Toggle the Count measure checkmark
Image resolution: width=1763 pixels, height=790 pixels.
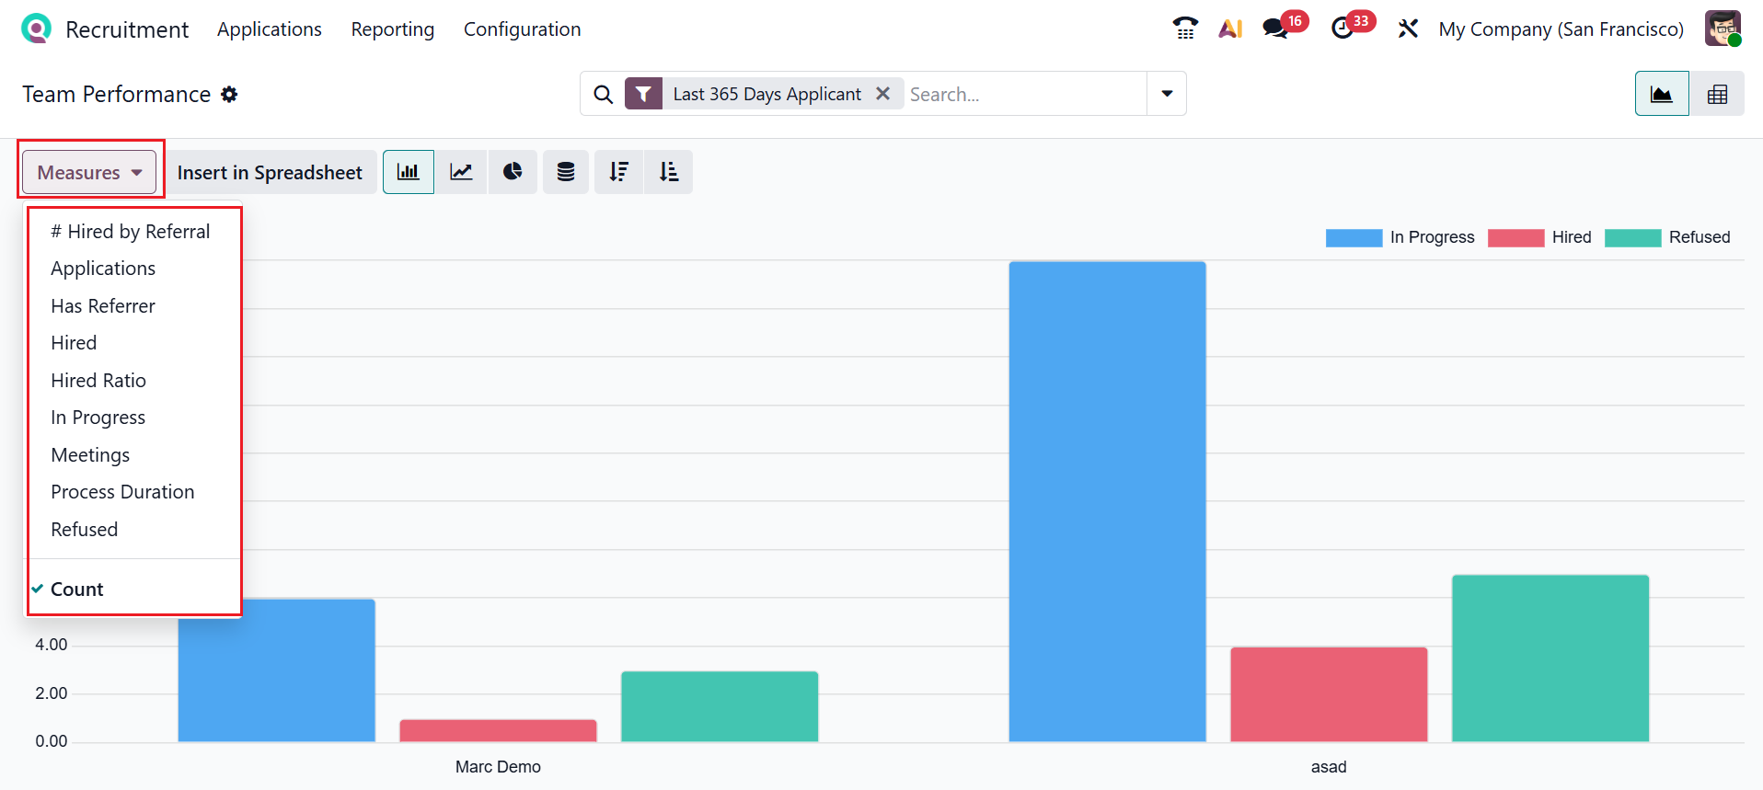pos(77,590)
